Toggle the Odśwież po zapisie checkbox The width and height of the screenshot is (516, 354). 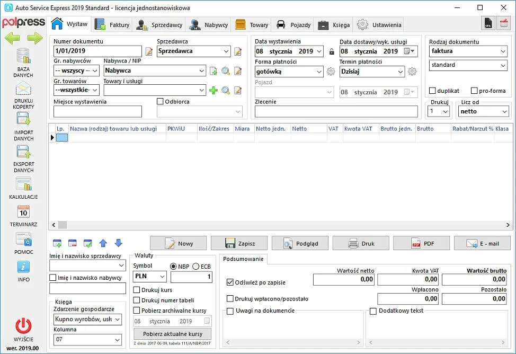[x=230, y=282]
